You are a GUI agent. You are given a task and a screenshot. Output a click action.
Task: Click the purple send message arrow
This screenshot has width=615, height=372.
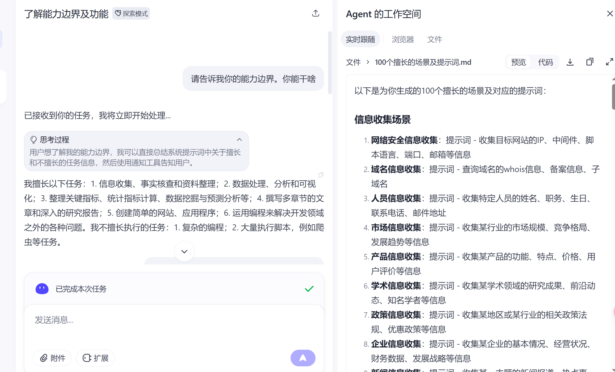coord(303,358)
